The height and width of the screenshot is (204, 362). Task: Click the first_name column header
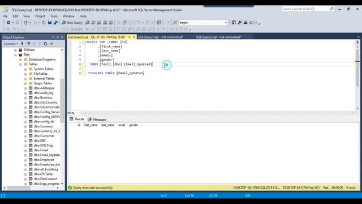90,125
